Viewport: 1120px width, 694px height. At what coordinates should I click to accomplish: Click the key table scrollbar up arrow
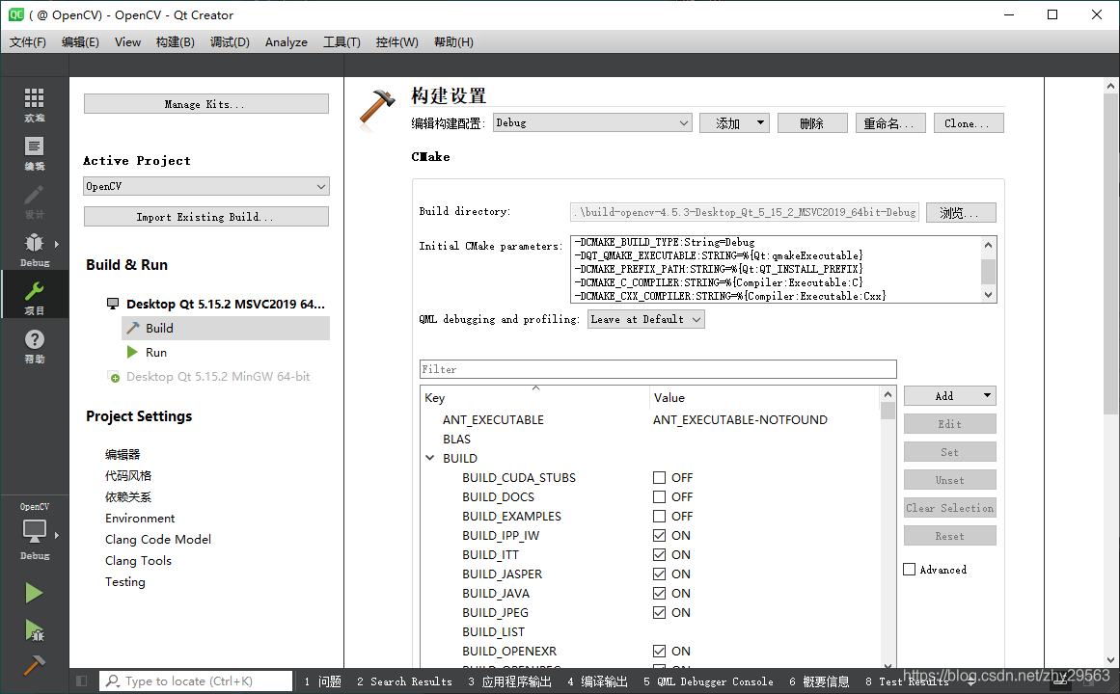point(888,394)
